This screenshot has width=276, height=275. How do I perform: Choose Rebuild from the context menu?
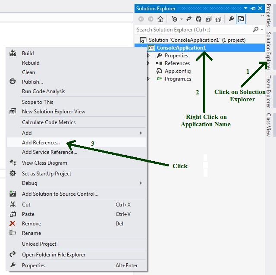click(77, 63)
